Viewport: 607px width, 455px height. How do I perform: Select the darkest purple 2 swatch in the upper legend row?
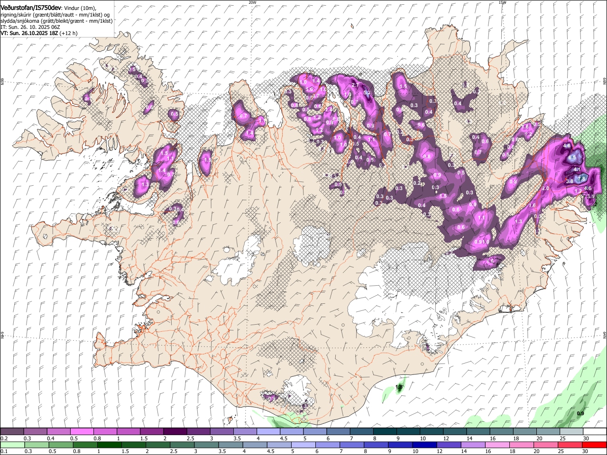point(175,432)
